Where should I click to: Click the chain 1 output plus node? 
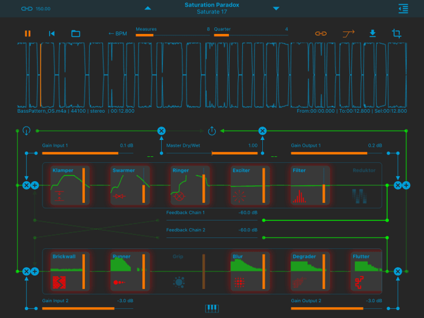click(x=406, y=185)
